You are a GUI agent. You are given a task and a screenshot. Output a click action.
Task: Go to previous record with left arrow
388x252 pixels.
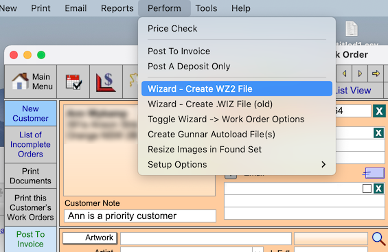tap(344, 73)
